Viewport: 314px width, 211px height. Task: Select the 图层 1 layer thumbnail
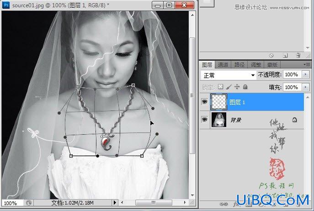pyautogui.click(x=218, y=102)
